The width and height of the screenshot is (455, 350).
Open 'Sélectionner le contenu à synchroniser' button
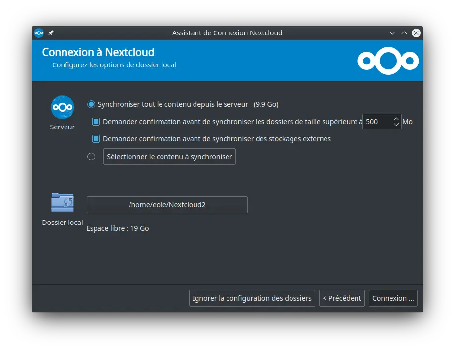[x=169, y=157]
